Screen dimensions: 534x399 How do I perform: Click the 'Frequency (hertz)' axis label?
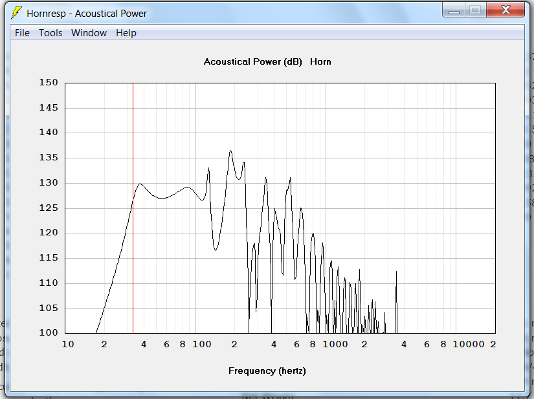click(x=267, y=371)
